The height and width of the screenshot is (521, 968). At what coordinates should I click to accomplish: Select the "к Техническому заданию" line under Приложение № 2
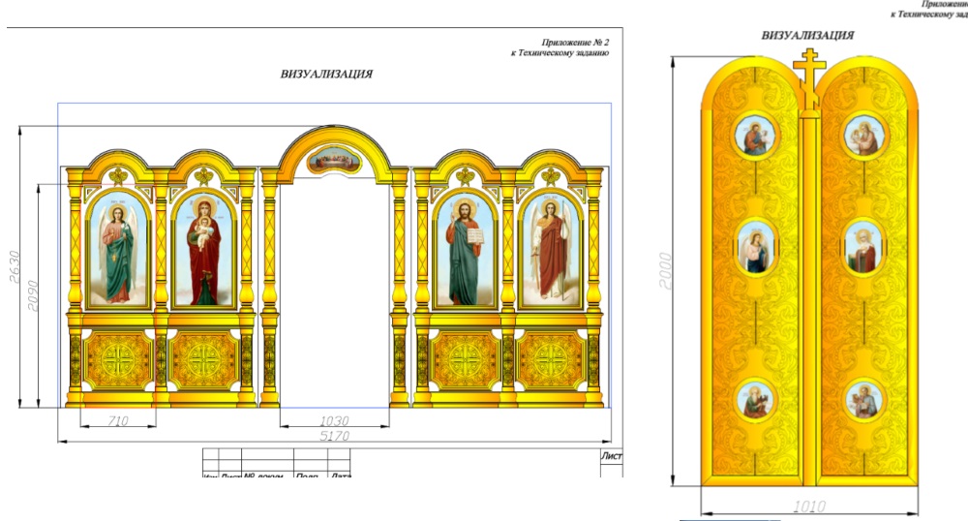(560, 53)
